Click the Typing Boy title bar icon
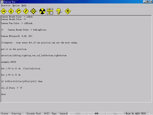Viewport: 153px width, 115px height. click(2, 2)
